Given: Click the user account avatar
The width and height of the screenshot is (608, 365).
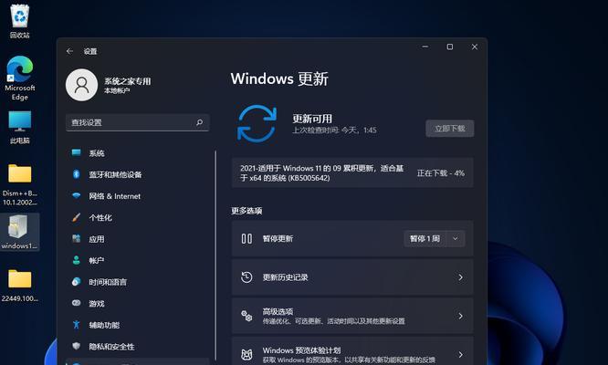Looking at the screenshot, I should point(81,85).
